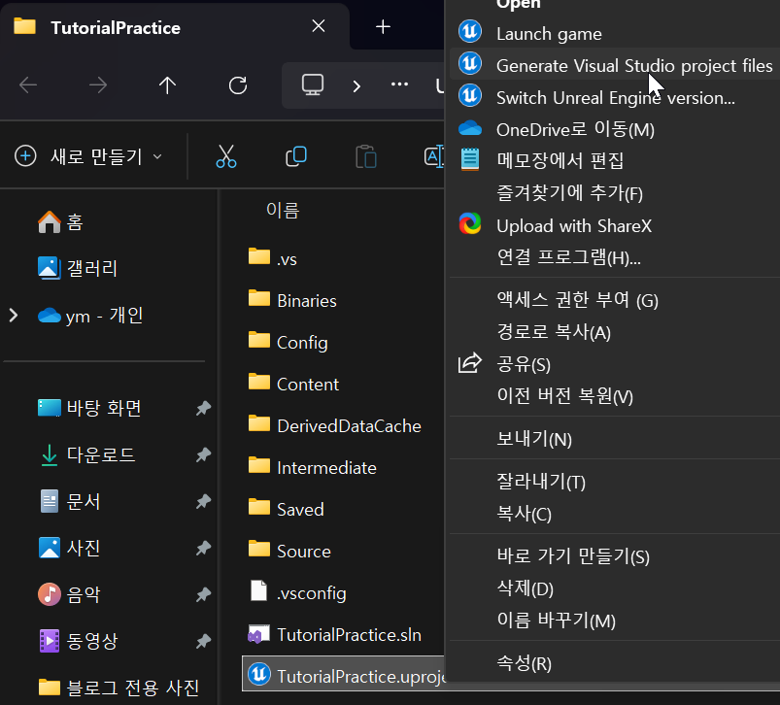
Task: Select the .vs folder
Action: (x=273, y=258)
